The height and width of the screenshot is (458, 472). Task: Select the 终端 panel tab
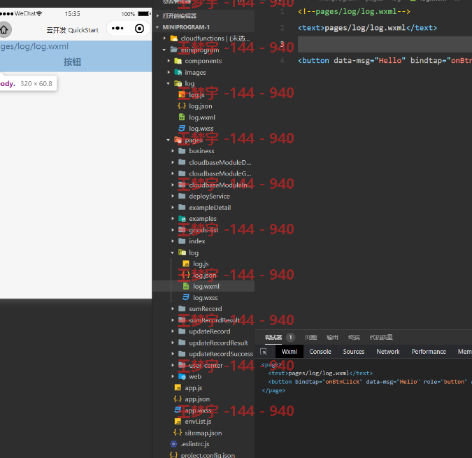pos(354,337)
